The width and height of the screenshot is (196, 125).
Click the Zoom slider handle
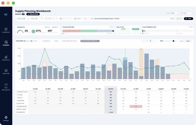click(x=174, y=41)
